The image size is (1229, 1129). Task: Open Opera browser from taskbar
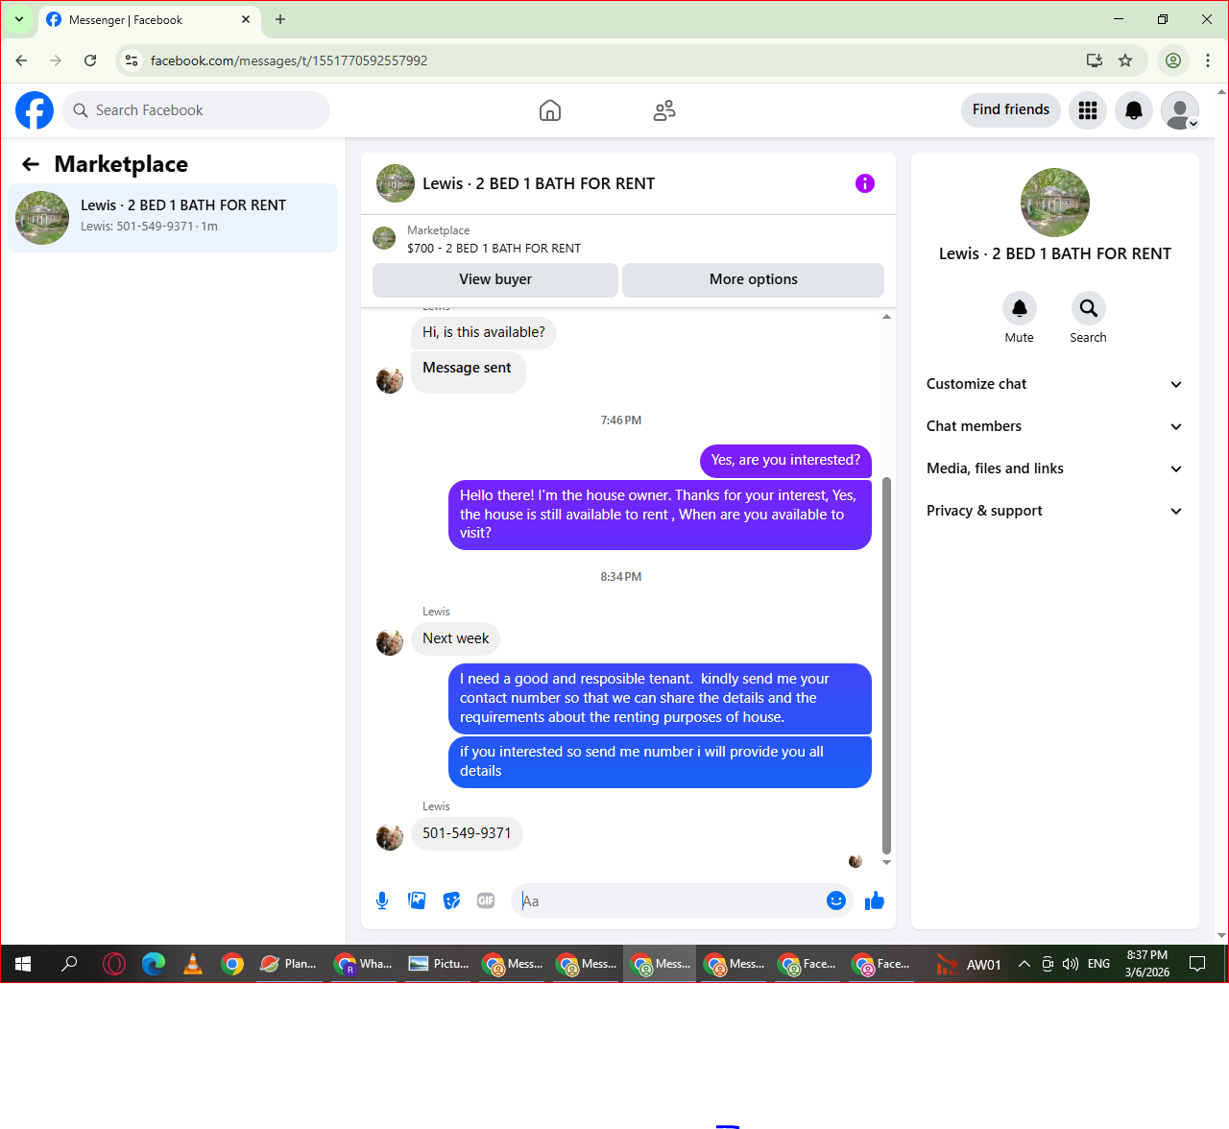coord(114,964)
